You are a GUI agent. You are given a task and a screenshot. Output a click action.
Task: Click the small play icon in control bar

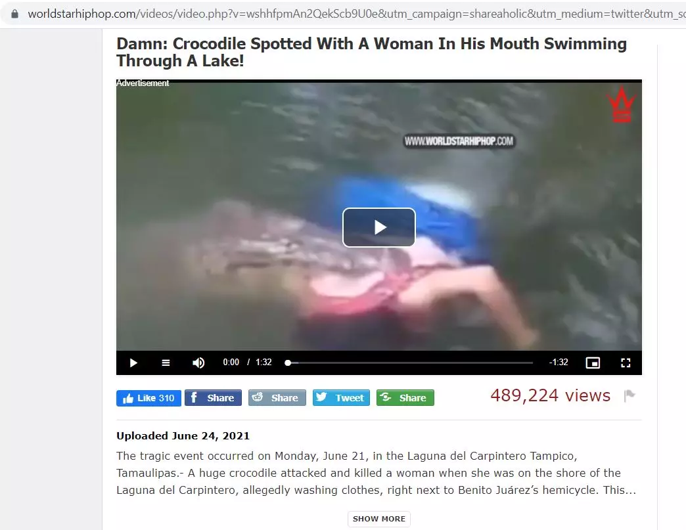133,363
